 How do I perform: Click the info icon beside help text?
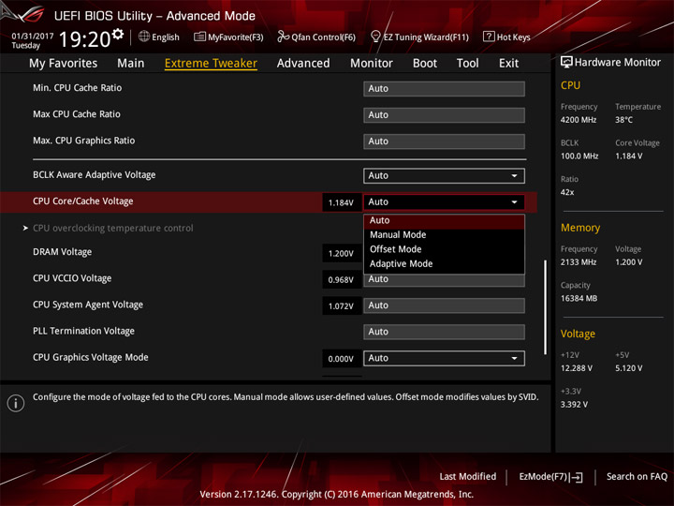click(16, 403)
